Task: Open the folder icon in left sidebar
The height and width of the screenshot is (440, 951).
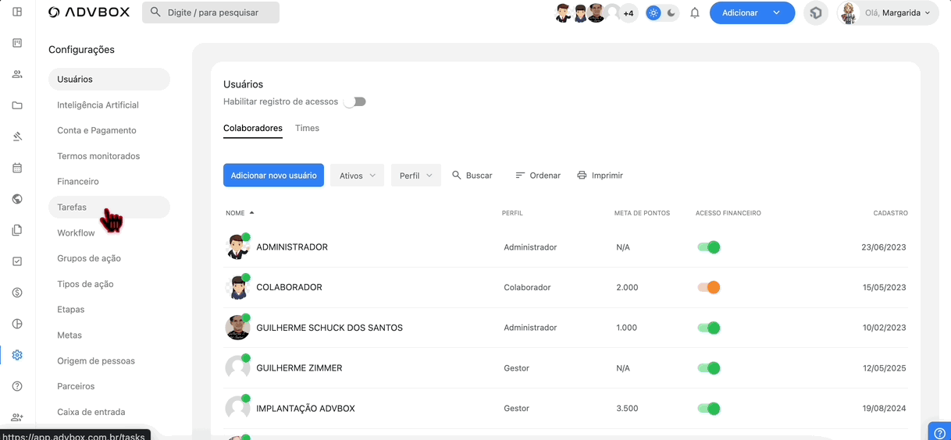Action: click(17, 105)
